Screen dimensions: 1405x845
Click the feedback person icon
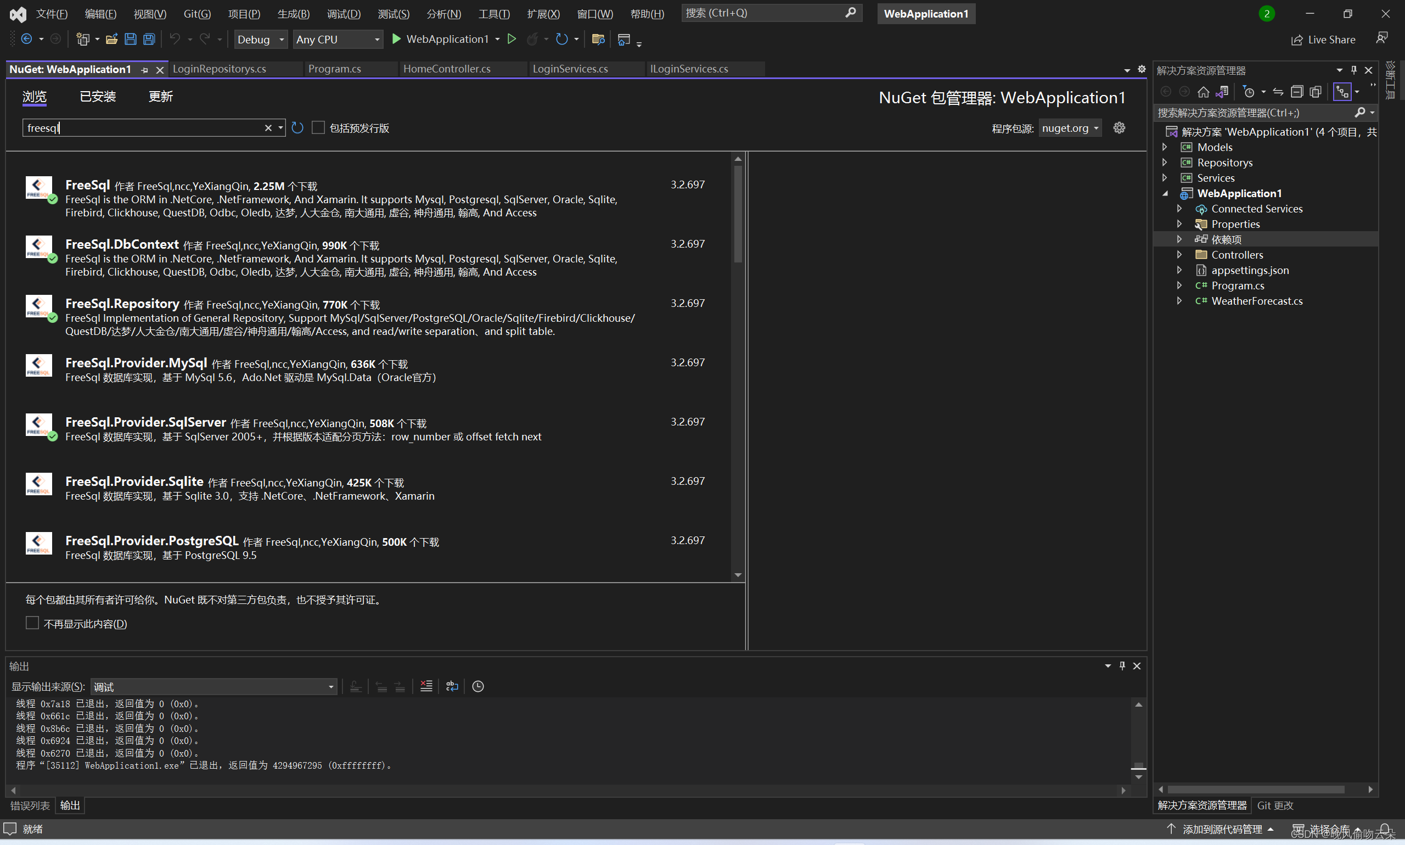click(1381, 39)
